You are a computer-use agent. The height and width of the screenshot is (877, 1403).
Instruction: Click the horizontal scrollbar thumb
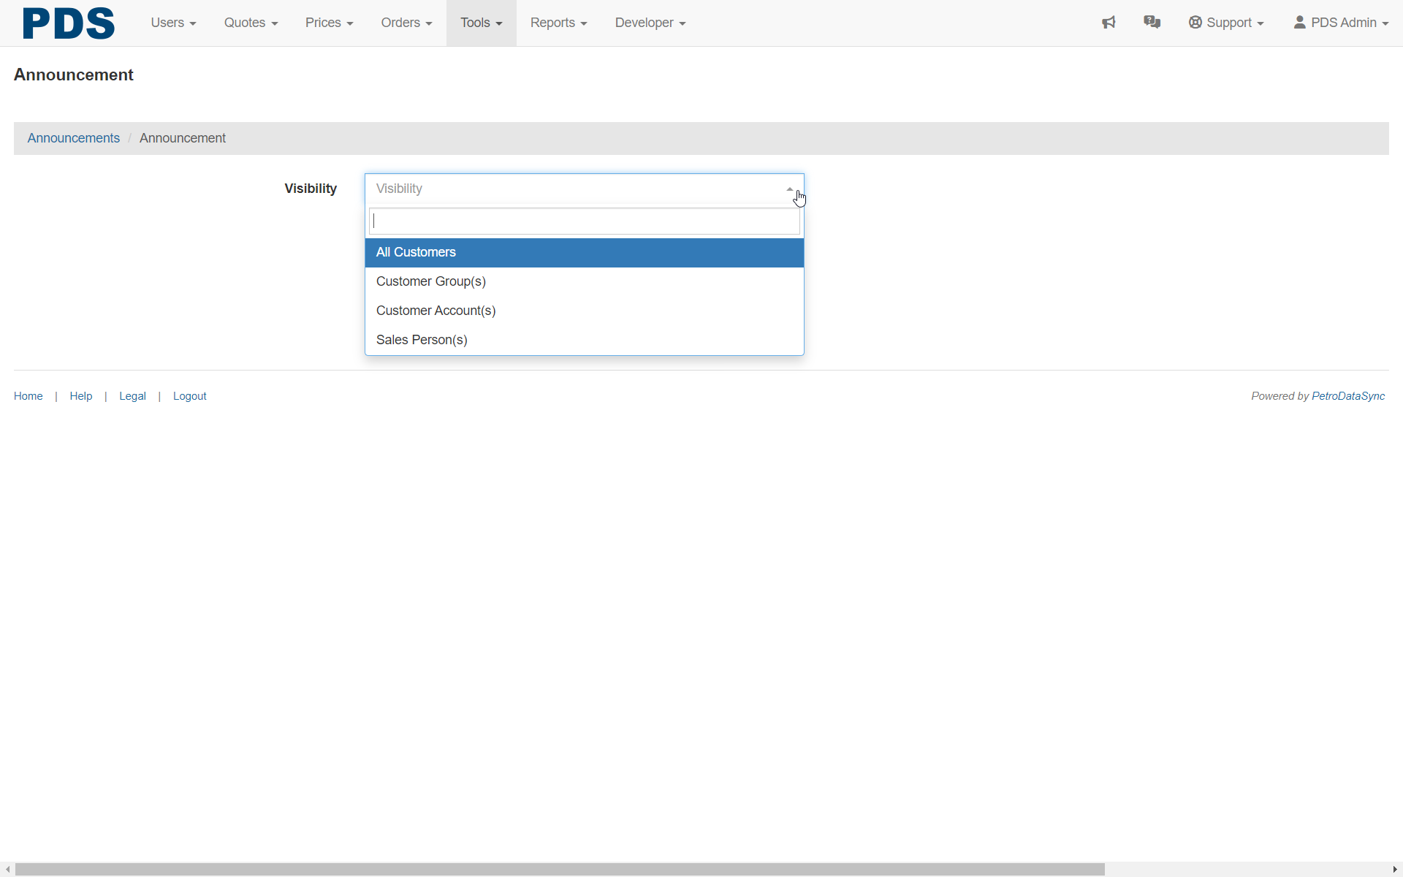tap(560, 870)
